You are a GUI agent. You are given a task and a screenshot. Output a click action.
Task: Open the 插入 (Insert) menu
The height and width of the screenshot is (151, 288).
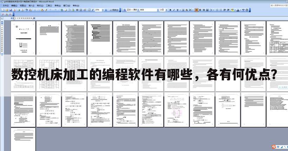click(31, 6)
